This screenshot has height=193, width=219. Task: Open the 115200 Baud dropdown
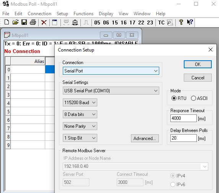[x=80, y=103]
